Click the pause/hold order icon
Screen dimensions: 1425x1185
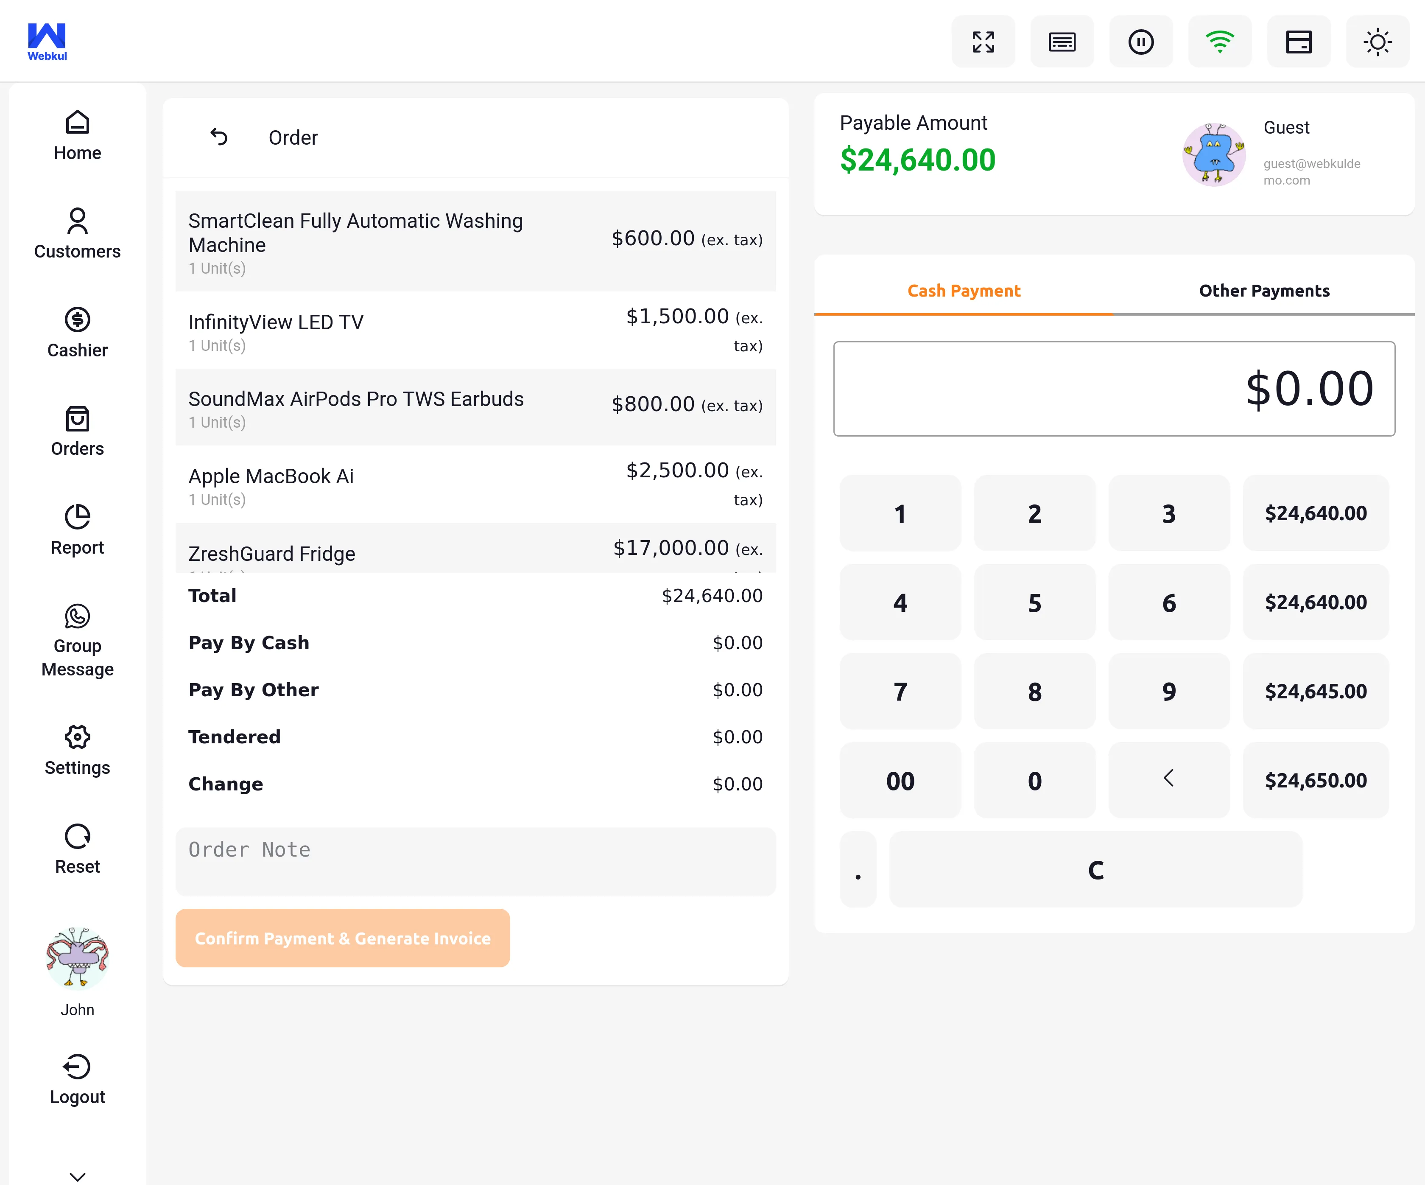(1141, 42)
